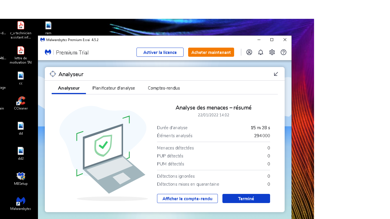Click the Menaces détectées row label
The image size is (390, 219).
coord(175,148)
